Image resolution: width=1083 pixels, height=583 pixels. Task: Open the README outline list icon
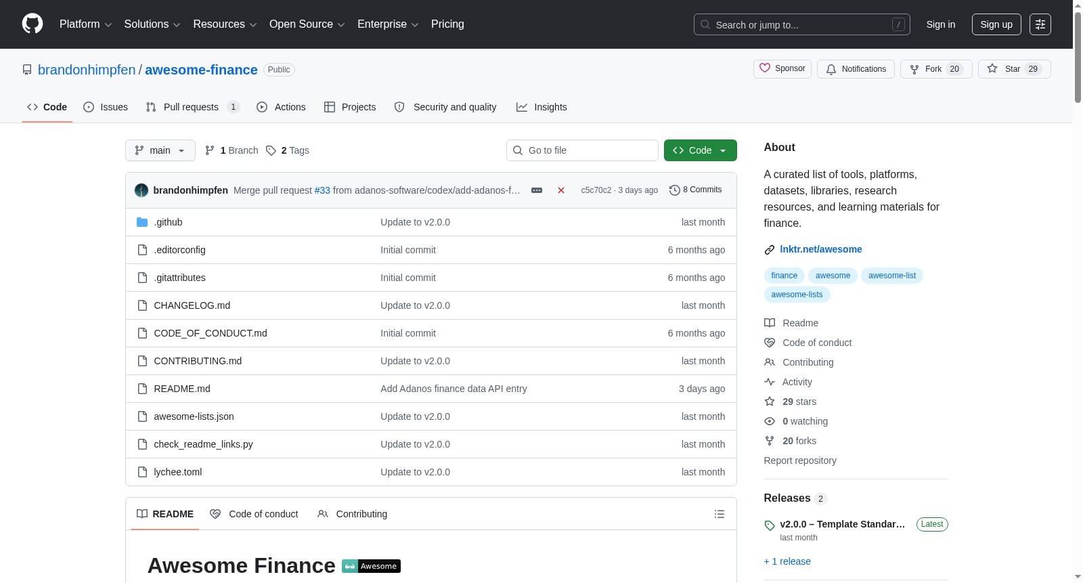[x=720, y=514]
